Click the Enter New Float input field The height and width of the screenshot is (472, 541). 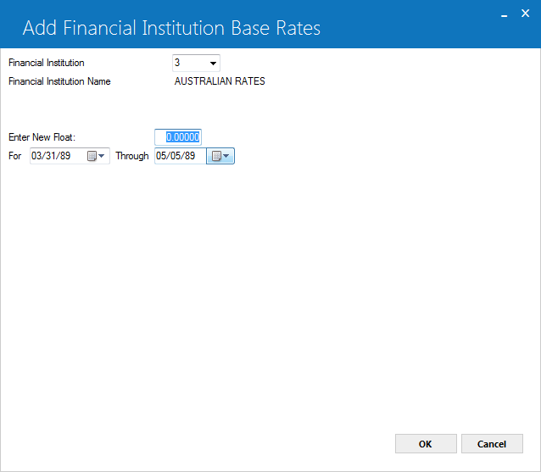click(178, 137)
